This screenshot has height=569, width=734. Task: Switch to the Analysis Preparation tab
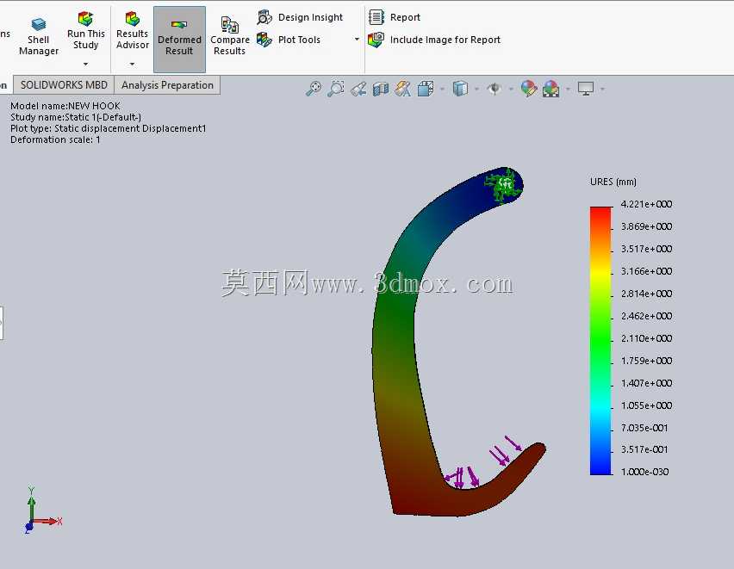(x=167, y=85)
